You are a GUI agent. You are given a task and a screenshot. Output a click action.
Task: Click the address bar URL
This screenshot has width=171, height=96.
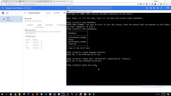pyautogui.click(x=46, y=4)
